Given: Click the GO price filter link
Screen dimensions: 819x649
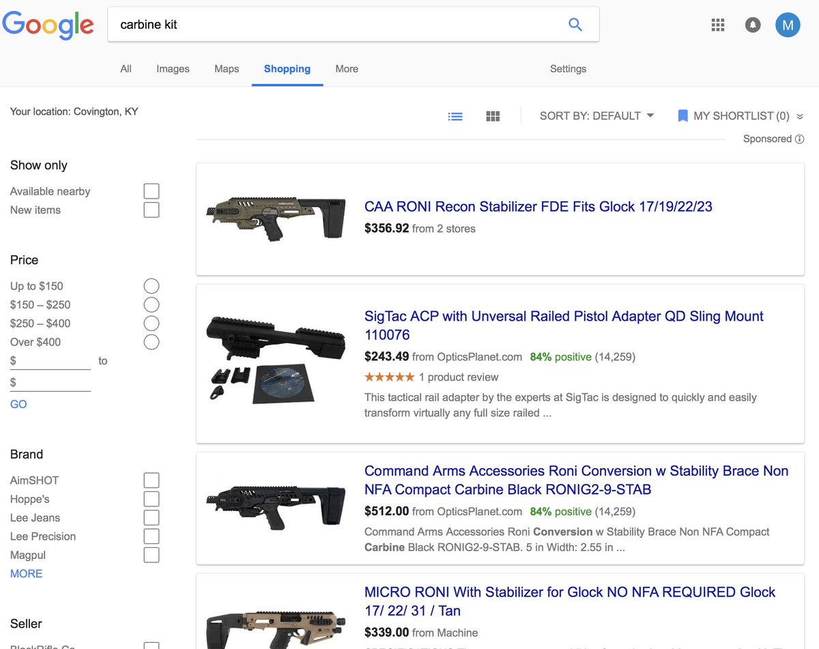Looking at the screenshot, I should point(18,404).
